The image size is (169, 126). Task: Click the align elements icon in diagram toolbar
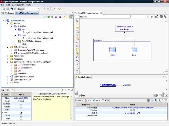pos(152,17)
